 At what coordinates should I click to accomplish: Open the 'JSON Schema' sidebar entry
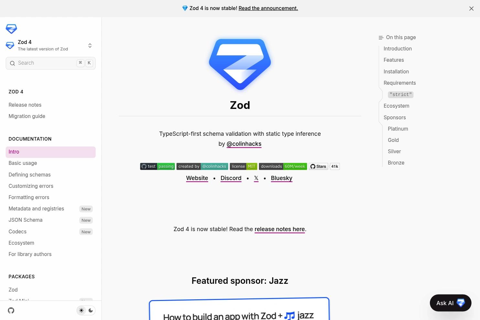point(25,220)
